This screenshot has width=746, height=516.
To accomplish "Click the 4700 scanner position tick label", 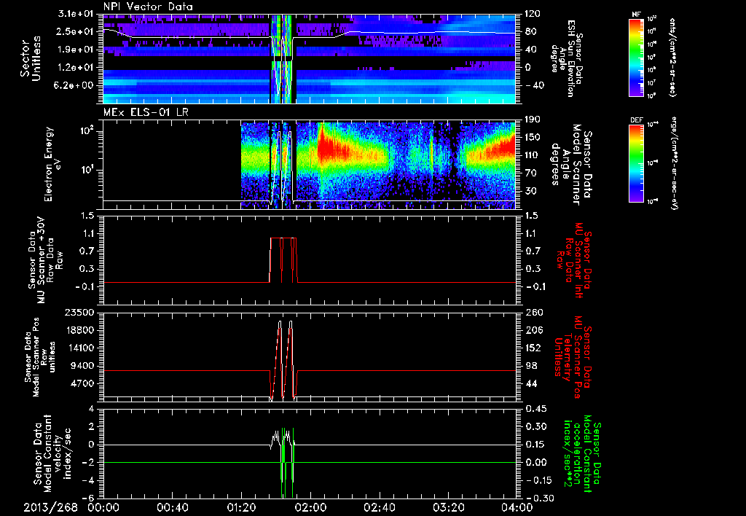I will point(82,383).
